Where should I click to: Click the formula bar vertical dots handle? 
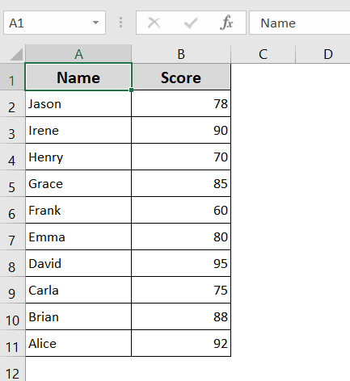click(x=120, y=23)
